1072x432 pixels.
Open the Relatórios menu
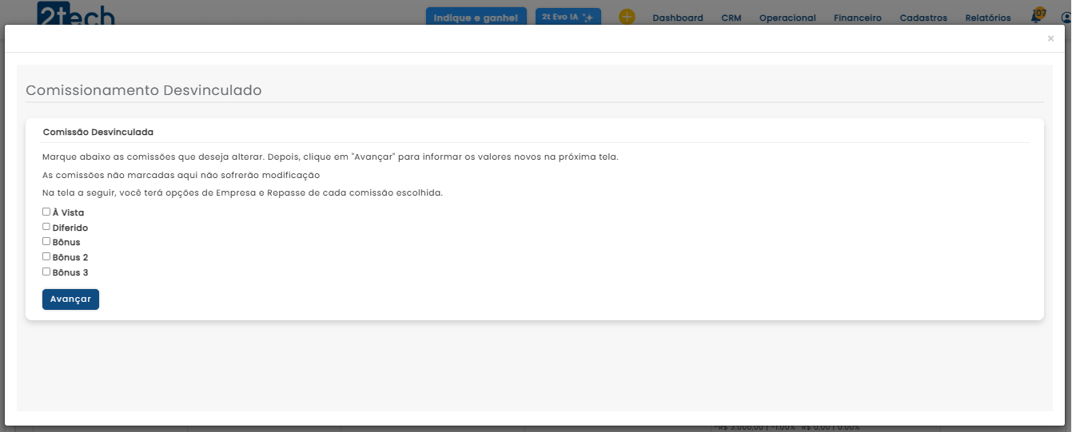[987, 18]
